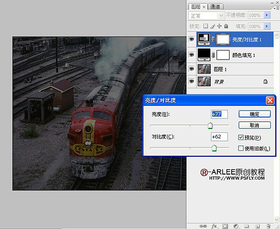Switch to the 通道 channels tab
Viewport: 280px width, 229px height.
click(215, 7)
